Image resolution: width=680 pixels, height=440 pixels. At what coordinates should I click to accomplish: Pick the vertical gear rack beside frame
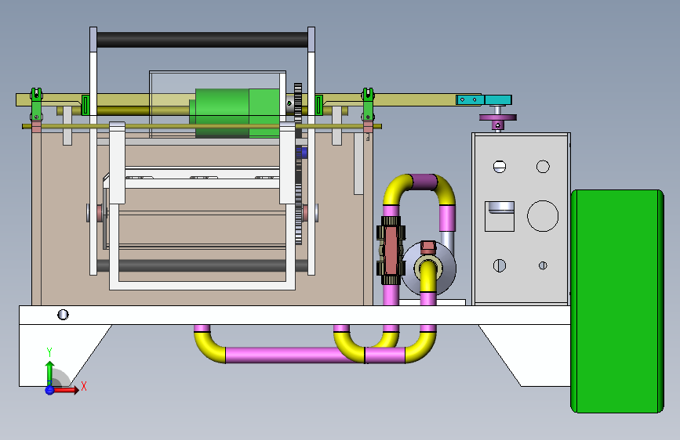click(x=298, y=164)
